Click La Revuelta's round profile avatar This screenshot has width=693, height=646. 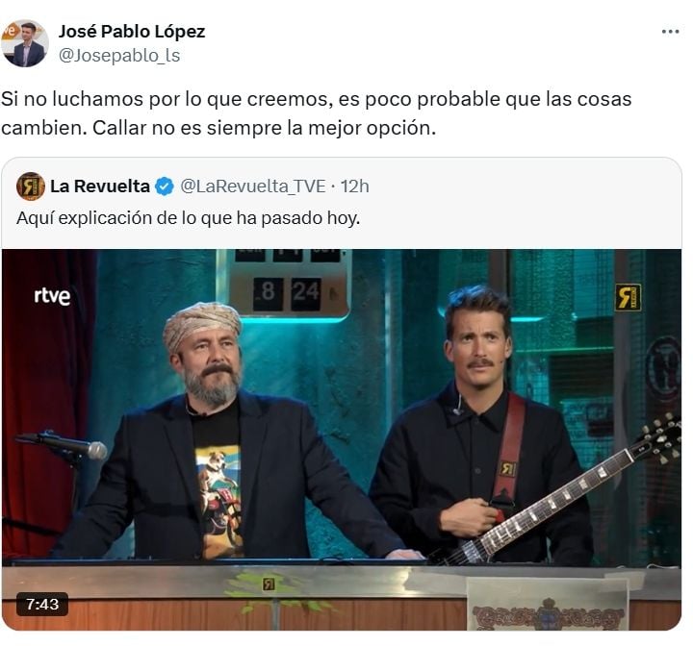[x=31, y=186]
